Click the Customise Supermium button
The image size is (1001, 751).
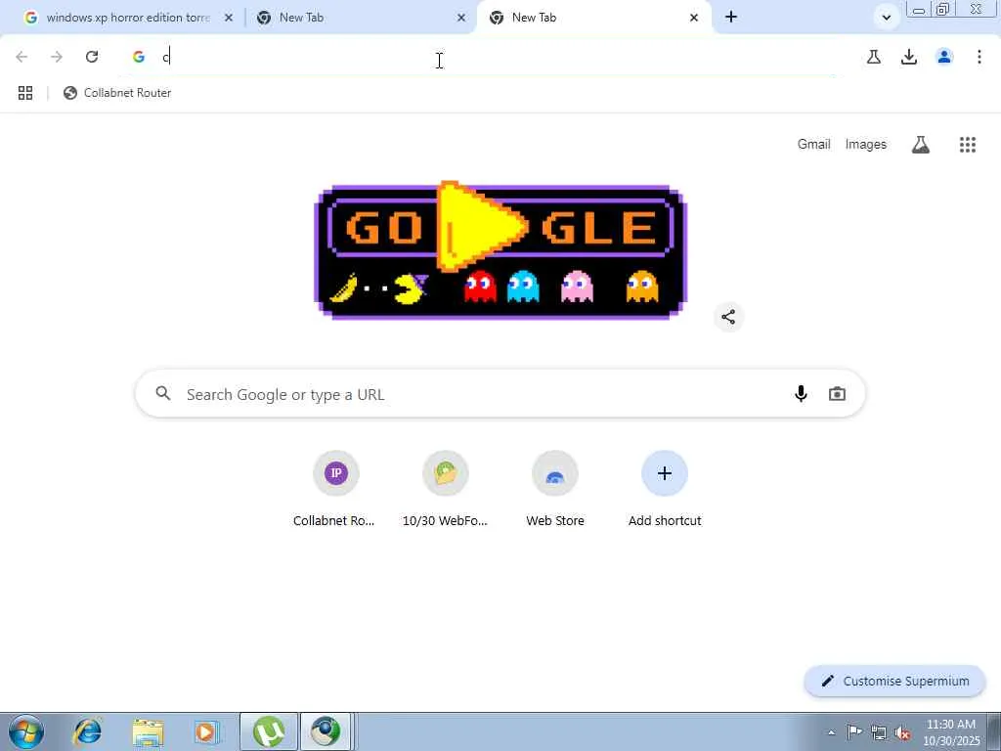895,681
